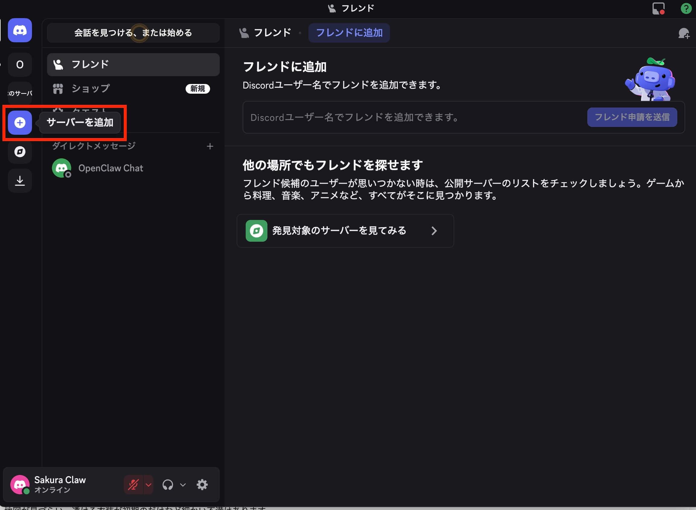
Task: Click the Add Server plus icon
Action: [x=20, y=123]
